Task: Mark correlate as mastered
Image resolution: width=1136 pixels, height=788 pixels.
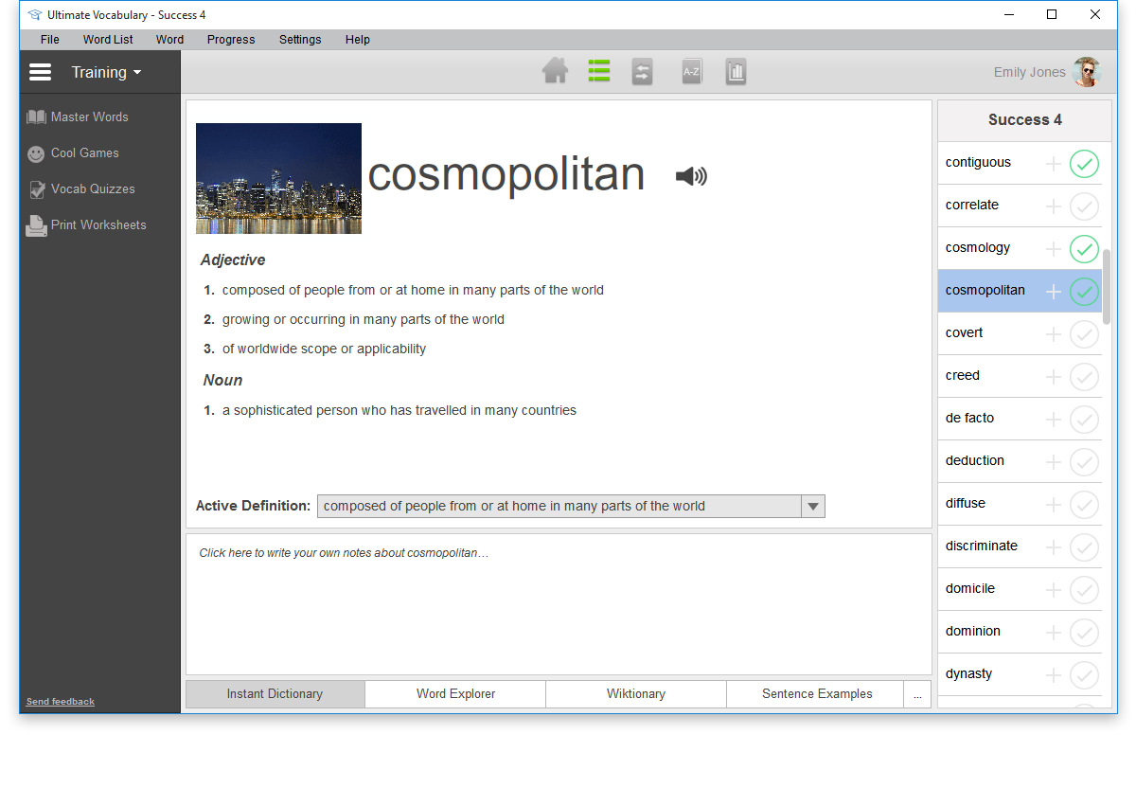Action: click(x=1084, y=206)
